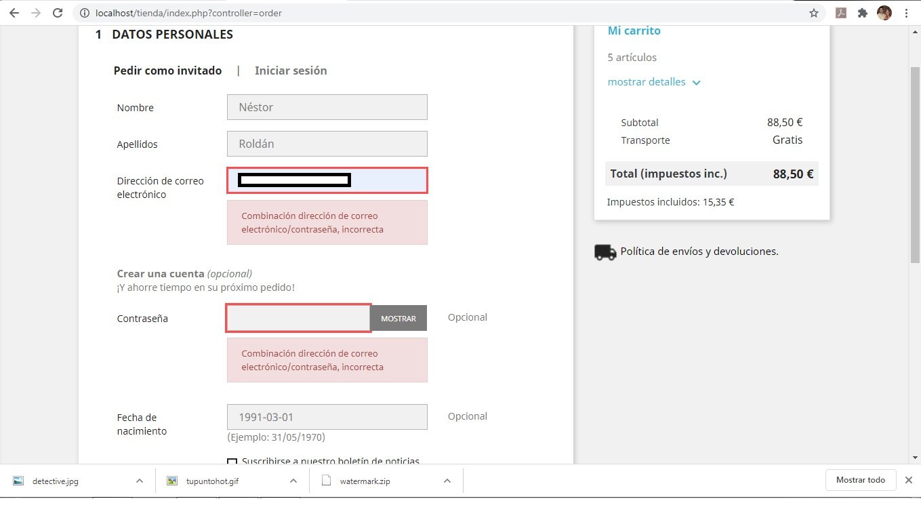Open downloaded watermark.zip file
Screen dimensions: 921x520
365,481
